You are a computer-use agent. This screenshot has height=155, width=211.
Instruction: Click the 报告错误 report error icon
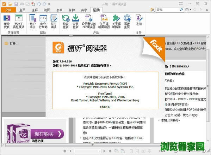pyautogui.click(x=54, y=22)
